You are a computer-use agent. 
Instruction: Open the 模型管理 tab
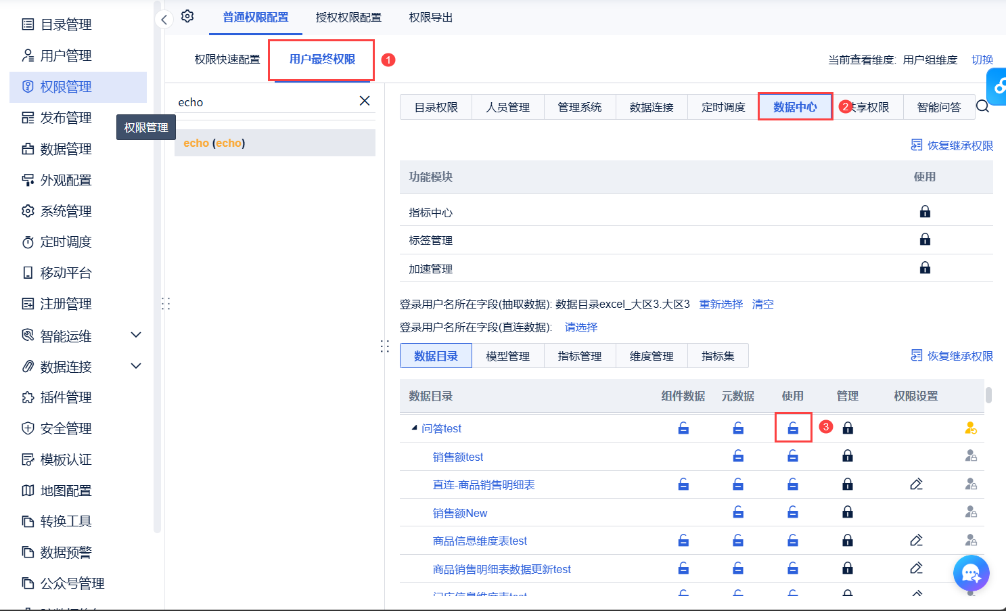(507, 356)
